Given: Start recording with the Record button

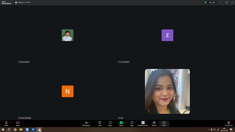Looking at the screenshot, I should (154, 124).
